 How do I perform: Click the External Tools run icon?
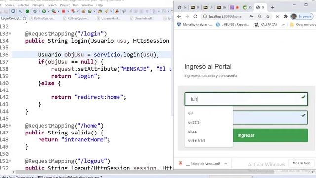tap(54, 11)
